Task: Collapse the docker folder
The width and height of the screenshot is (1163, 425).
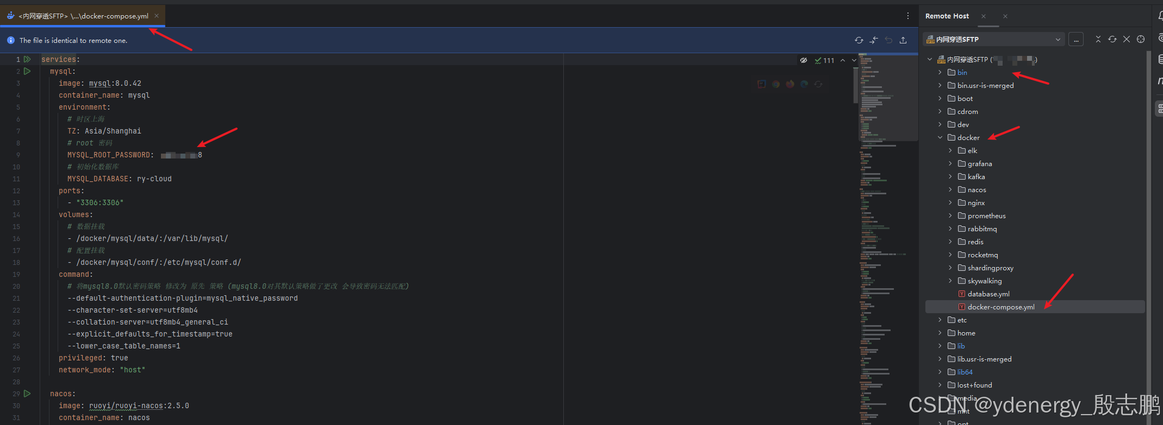Action: [940, 137]
